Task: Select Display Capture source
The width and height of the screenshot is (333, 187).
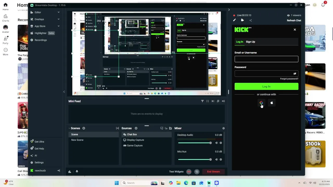Action: tap(147, 140)
